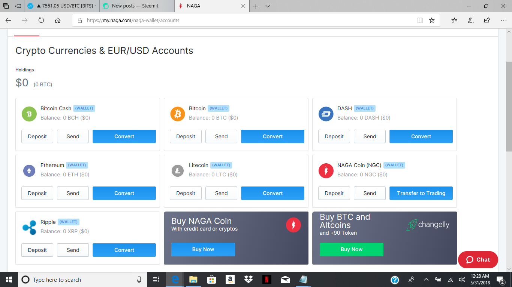Open tab preview dropdown chevron
The image size is (512, 287).
(268, 6)
